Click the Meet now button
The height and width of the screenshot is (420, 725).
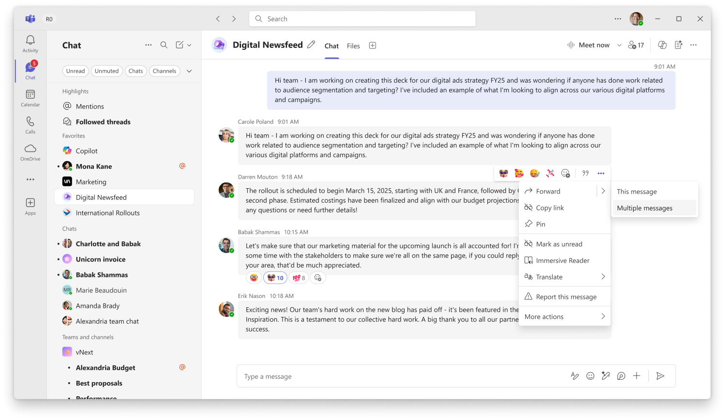click(588, 45)
